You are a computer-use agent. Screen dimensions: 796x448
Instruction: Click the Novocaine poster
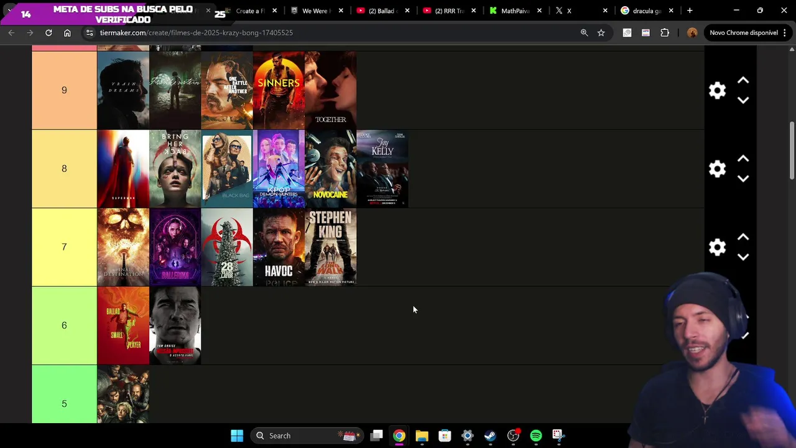point(330,169)
